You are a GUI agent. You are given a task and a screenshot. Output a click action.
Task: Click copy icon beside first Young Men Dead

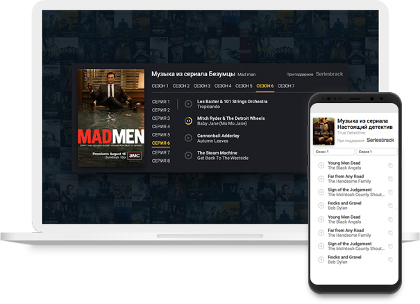pos(390,166)
